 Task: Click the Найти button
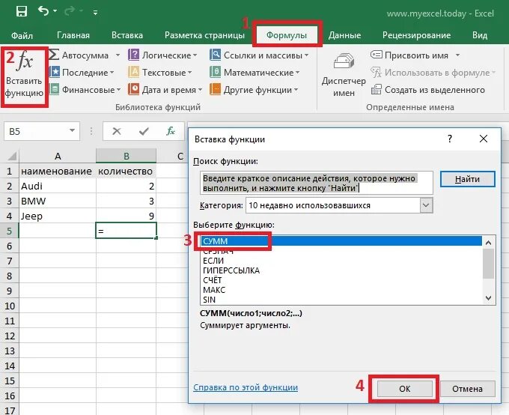click(x=467, y=179)
